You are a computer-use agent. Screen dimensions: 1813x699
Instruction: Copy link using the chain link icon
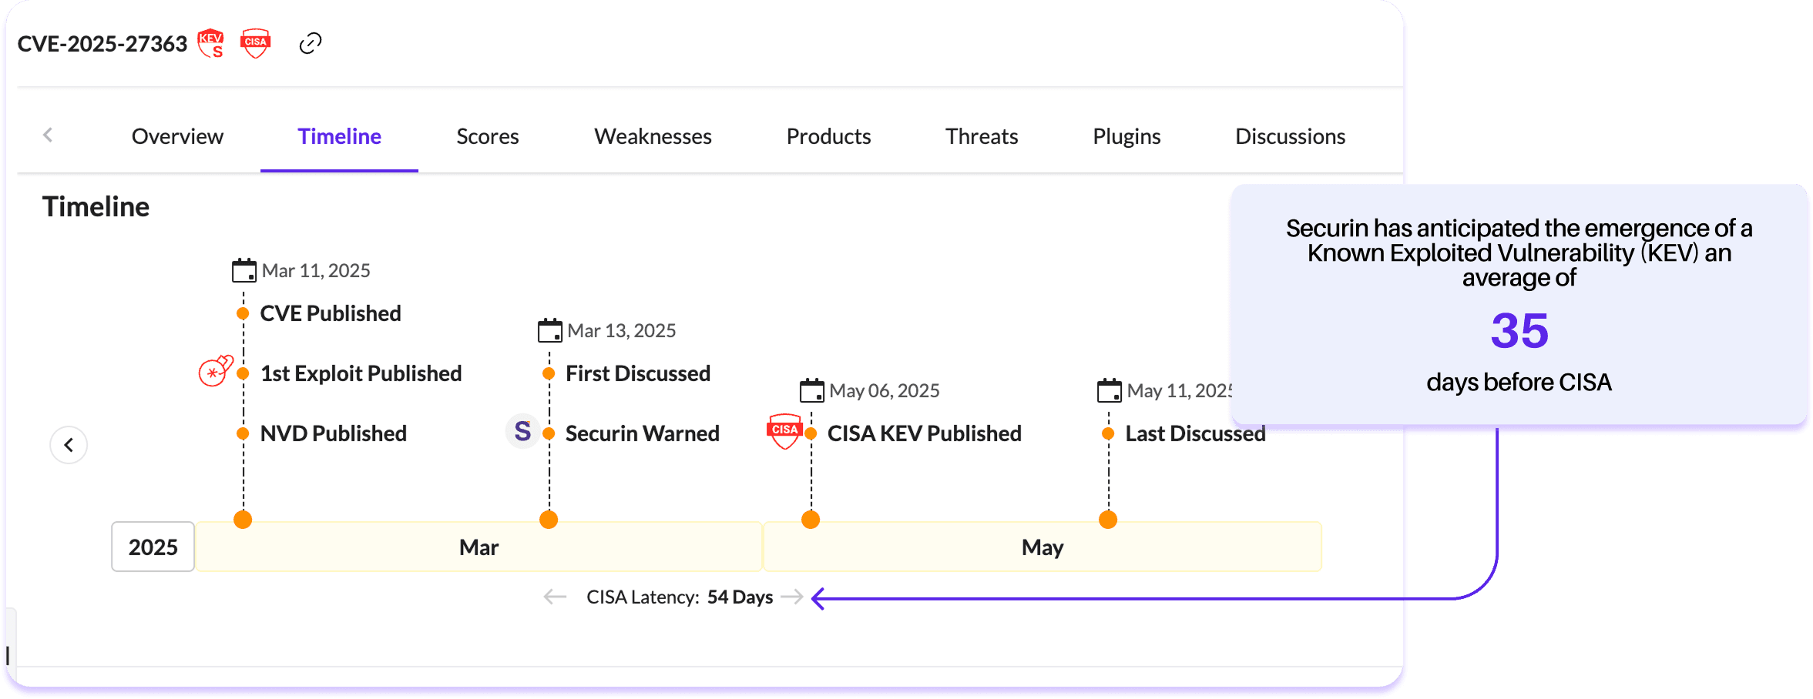pos(310,43)
